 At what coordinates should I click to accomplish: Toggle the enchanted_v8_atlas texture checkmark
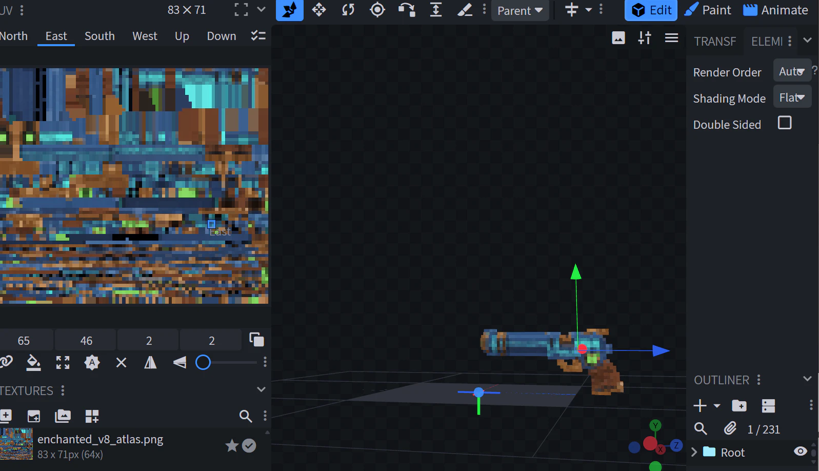(249, 446)
